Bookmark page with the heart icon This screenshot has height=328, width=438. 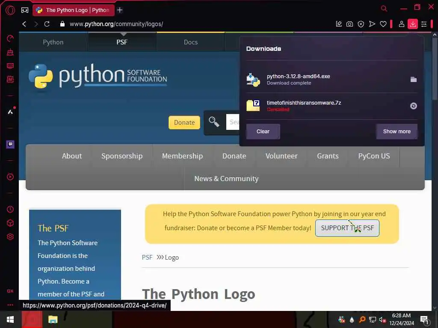[383, 24]
